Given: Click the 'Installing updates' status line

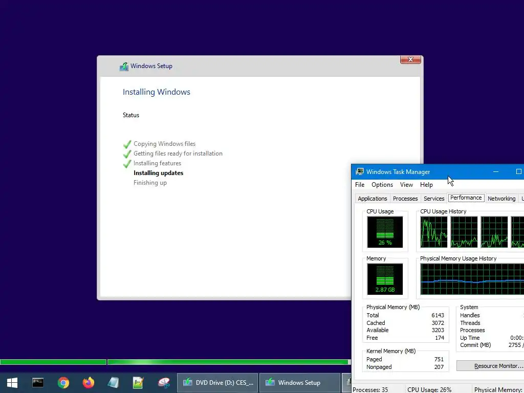Looking at the screenshot, I should [159, 173].
